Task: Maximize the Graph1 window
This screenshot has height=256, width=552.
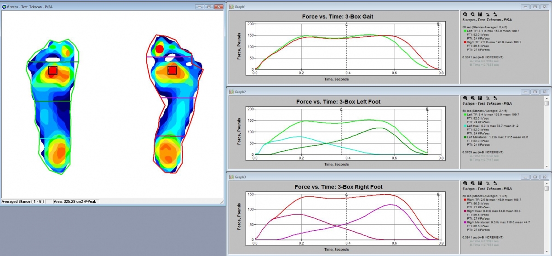Action: click(535, 7)
